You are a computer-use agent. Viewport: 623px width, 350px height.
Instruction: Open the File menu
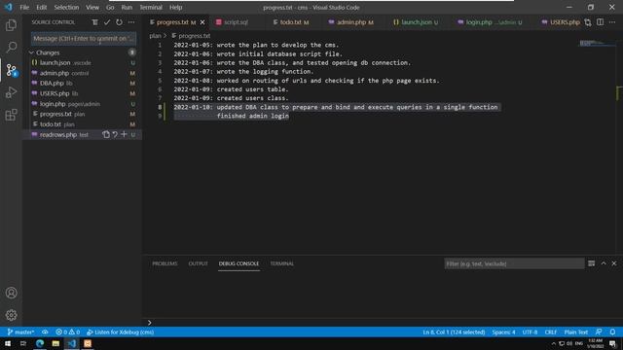click(x=24, y=7)
